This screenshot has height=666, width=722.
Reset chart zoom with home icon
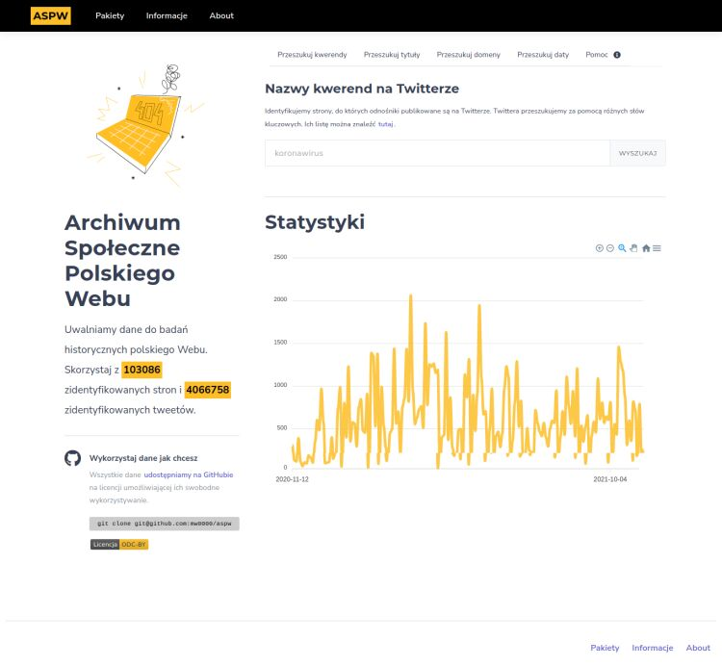[x=646, y=248]
